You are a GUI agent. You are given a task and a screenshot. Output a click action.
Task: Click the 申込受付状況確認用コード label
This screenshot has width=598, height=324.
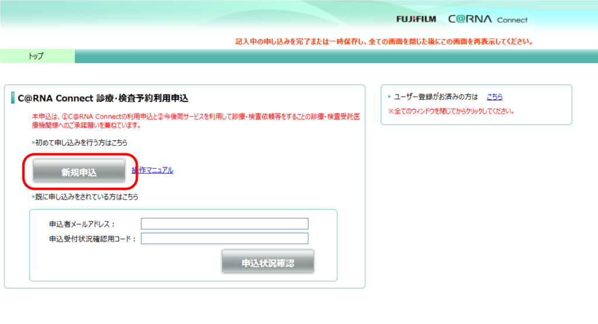[x=93, y=239]
